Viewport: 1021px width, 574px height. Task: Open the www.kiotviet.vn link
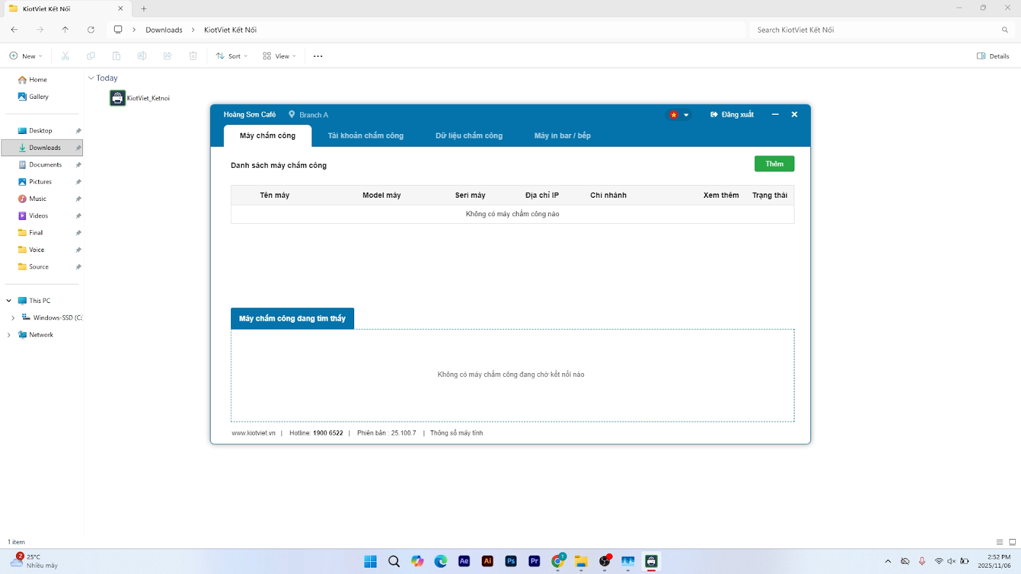pyautogui.click(x=253, y=433)
